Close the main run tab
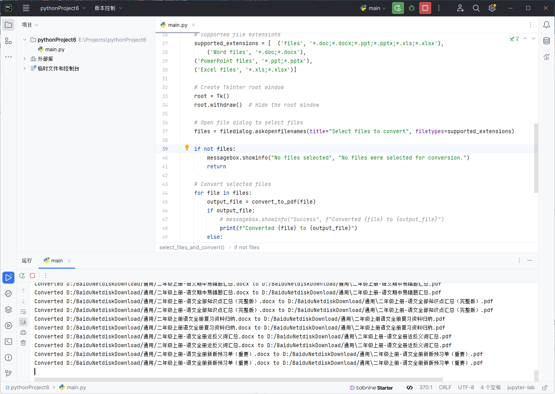 tap(69, 261)
